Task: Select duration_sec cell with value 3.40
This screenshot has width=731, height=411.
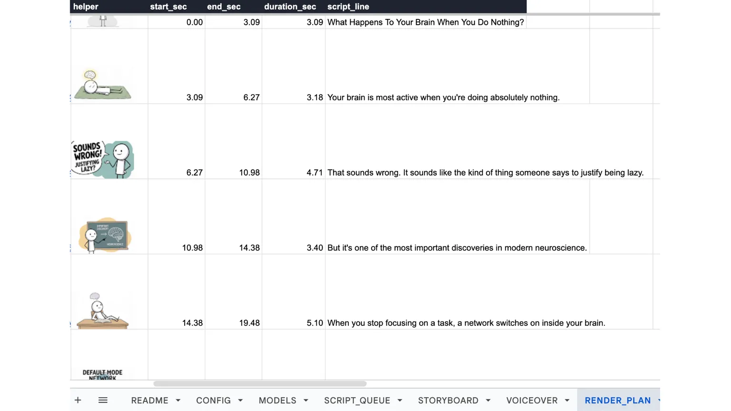Action: [x=294, y=216]
